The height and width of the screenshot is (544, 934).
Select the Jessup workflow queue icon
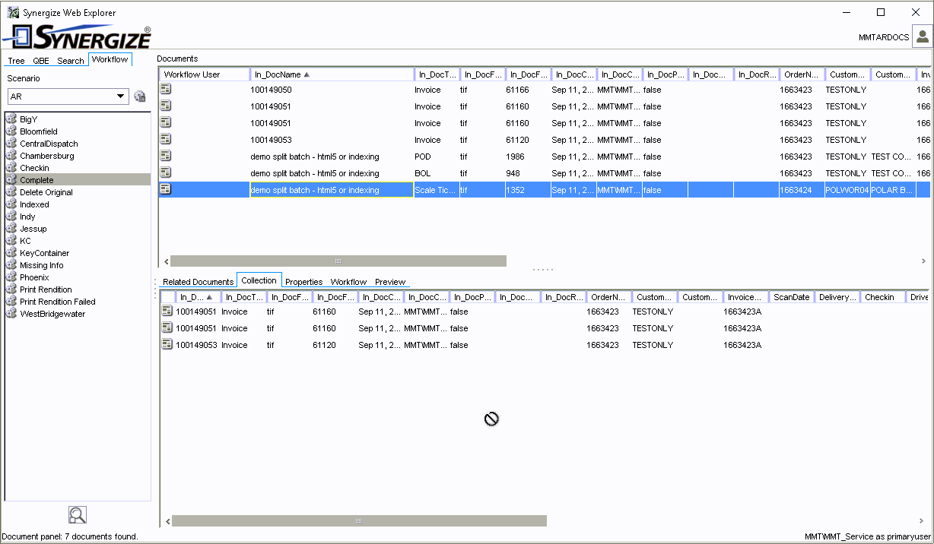pos(11,229)
